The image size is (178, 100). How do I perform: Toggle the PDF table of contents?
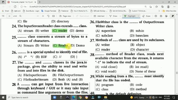click(3, 16)
